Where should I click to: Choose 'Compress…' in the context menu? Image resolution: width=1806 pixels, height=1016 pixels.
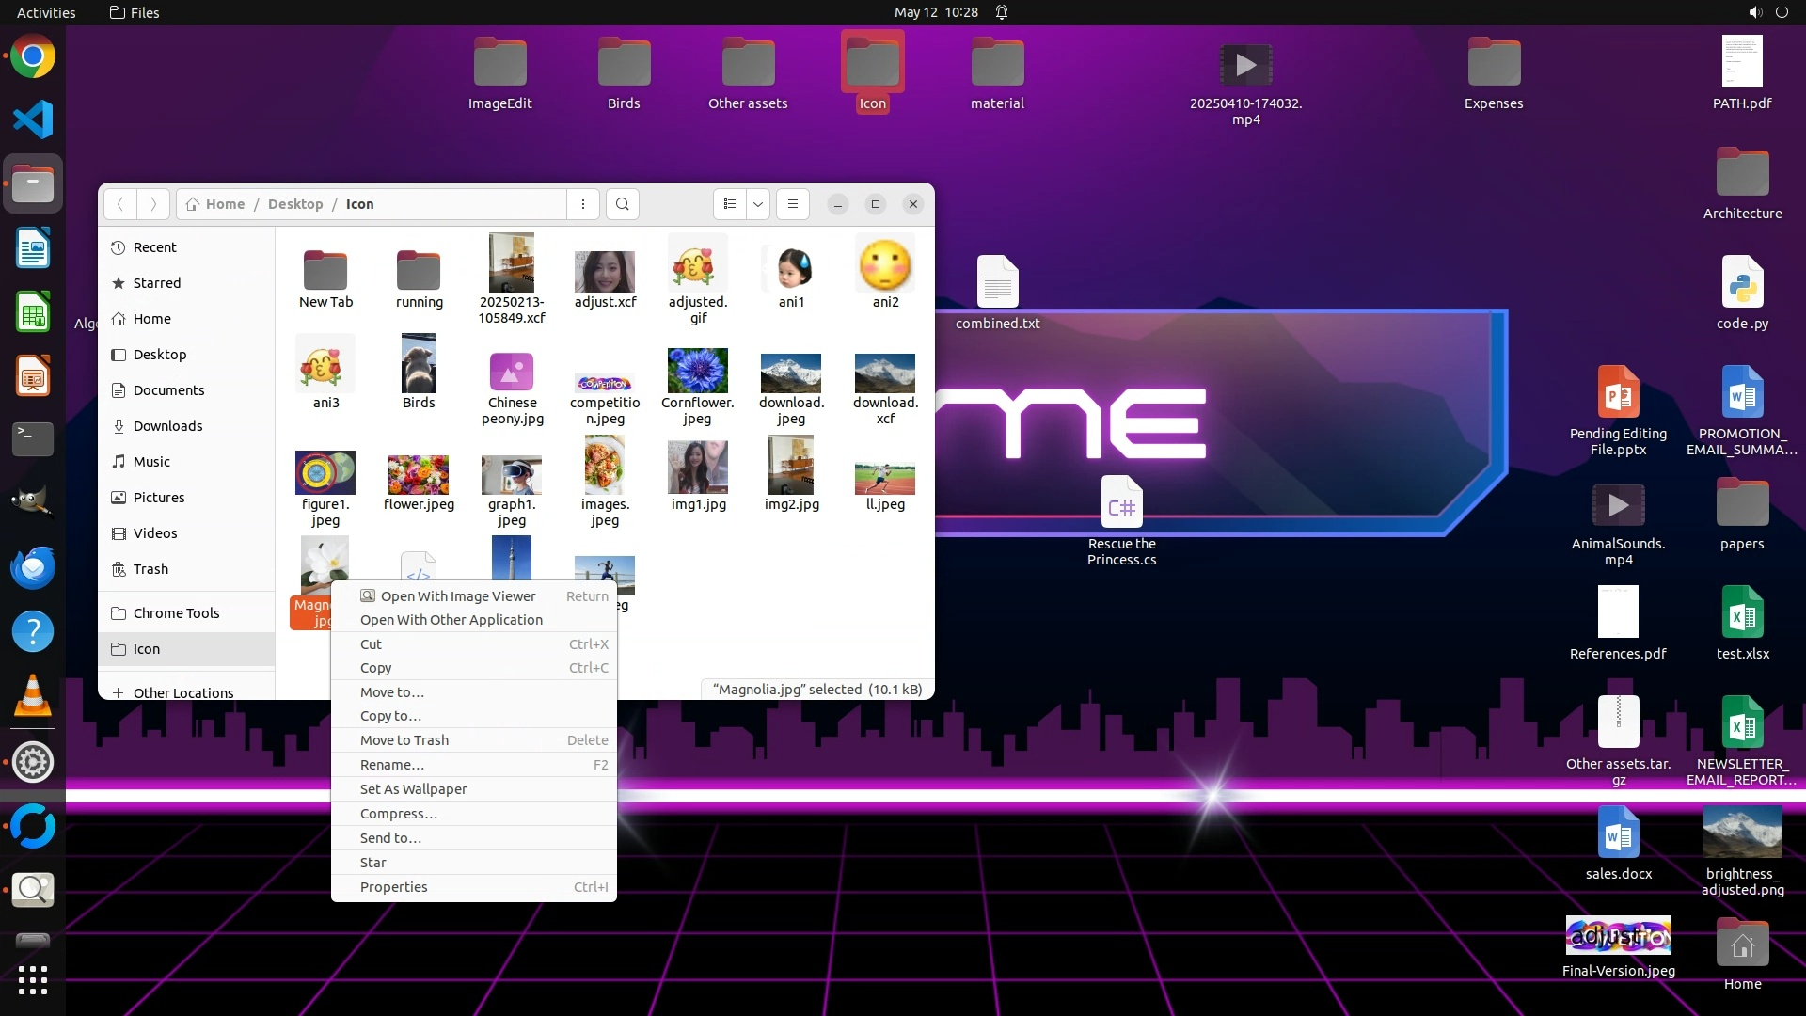398,814
